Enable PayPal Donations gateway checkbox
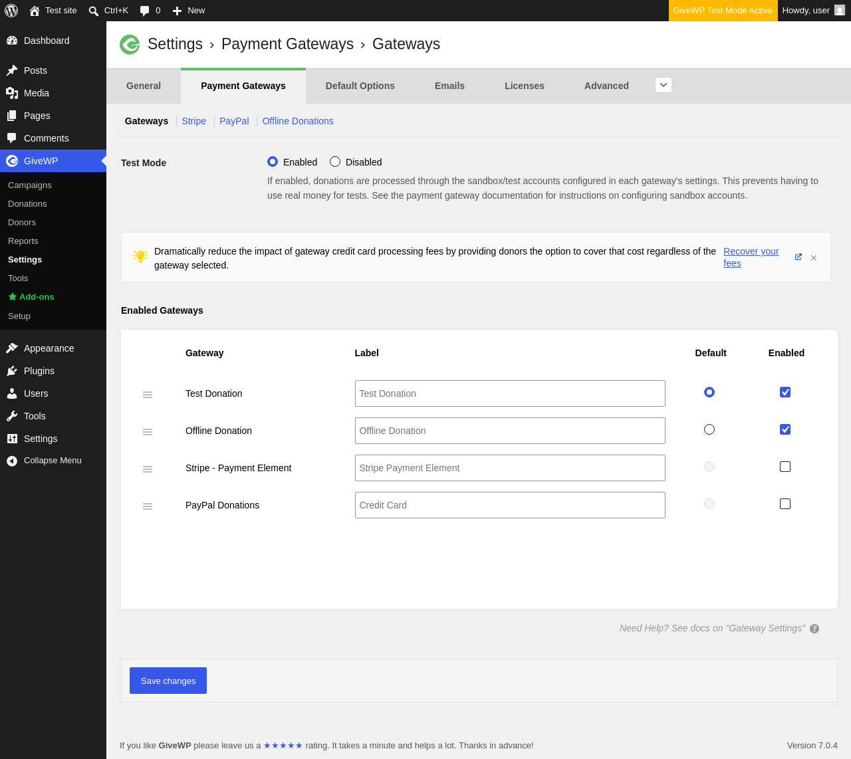 [x=785, y=504]
